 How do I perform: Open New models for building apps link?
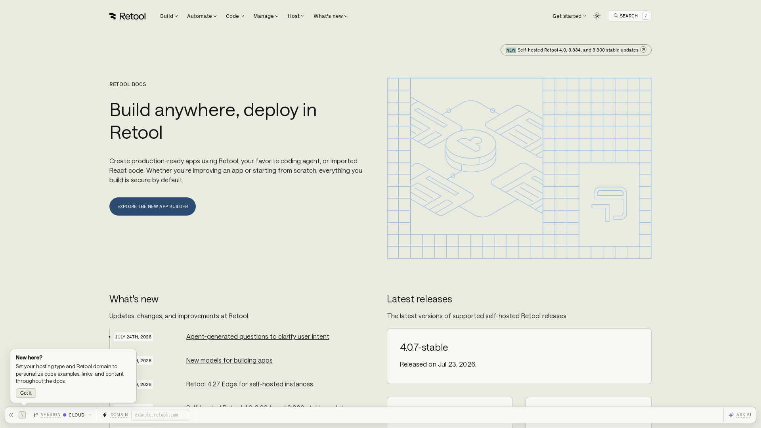pos(229,360)
